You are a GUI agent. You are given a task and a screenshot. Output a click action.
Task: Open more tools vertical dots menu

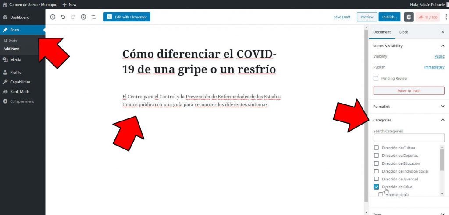coord(446,17)
